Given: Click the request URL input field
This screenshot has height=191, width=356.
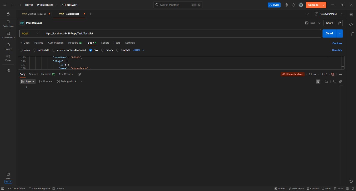Looking at the screenshot, I should coord(181,34).
